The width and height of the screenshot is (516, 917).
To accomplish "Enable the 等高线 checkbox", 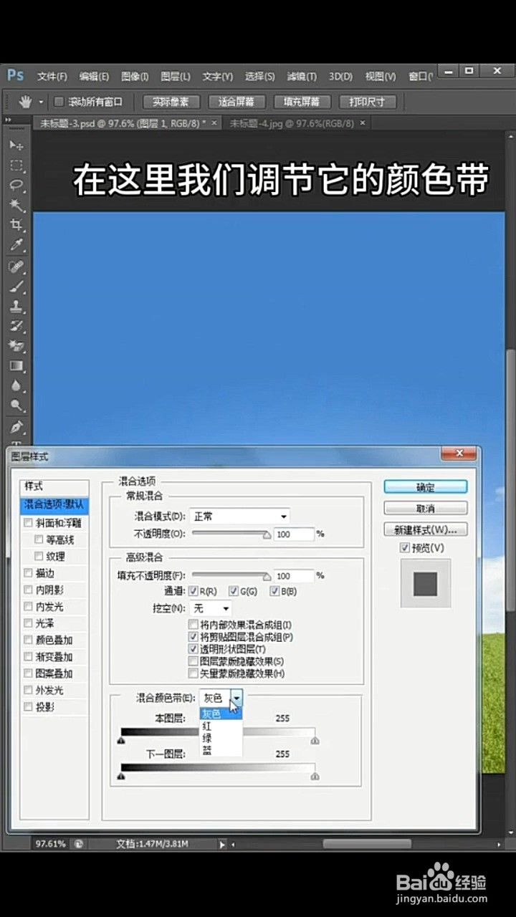I will [39, 539].
